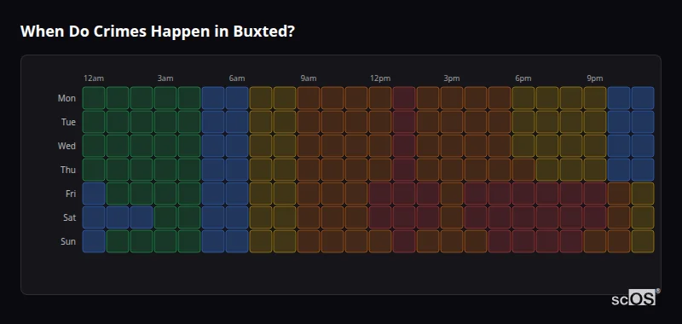Click the Wednesday 3pm heatmap cell
Screen dimensions: 682x324
[x=452, y=146]
